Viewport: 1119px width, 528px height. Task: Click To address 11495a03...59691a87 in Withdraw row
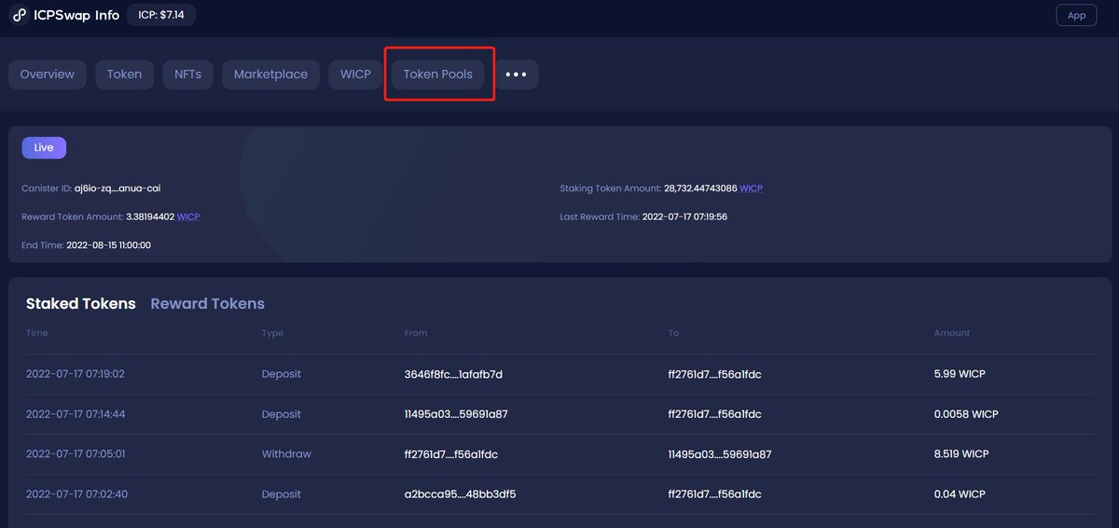[x=720, y=454]
